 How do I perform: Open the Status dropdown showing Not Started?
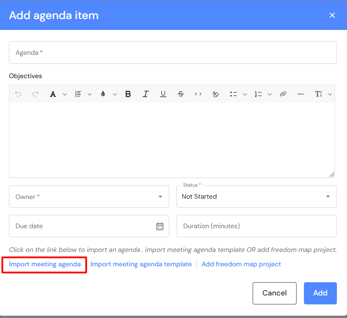click(328, 197)
